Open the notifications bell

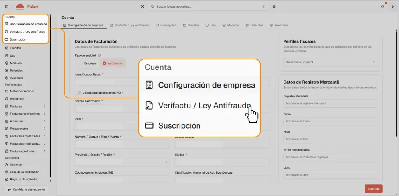click(383, 6)
